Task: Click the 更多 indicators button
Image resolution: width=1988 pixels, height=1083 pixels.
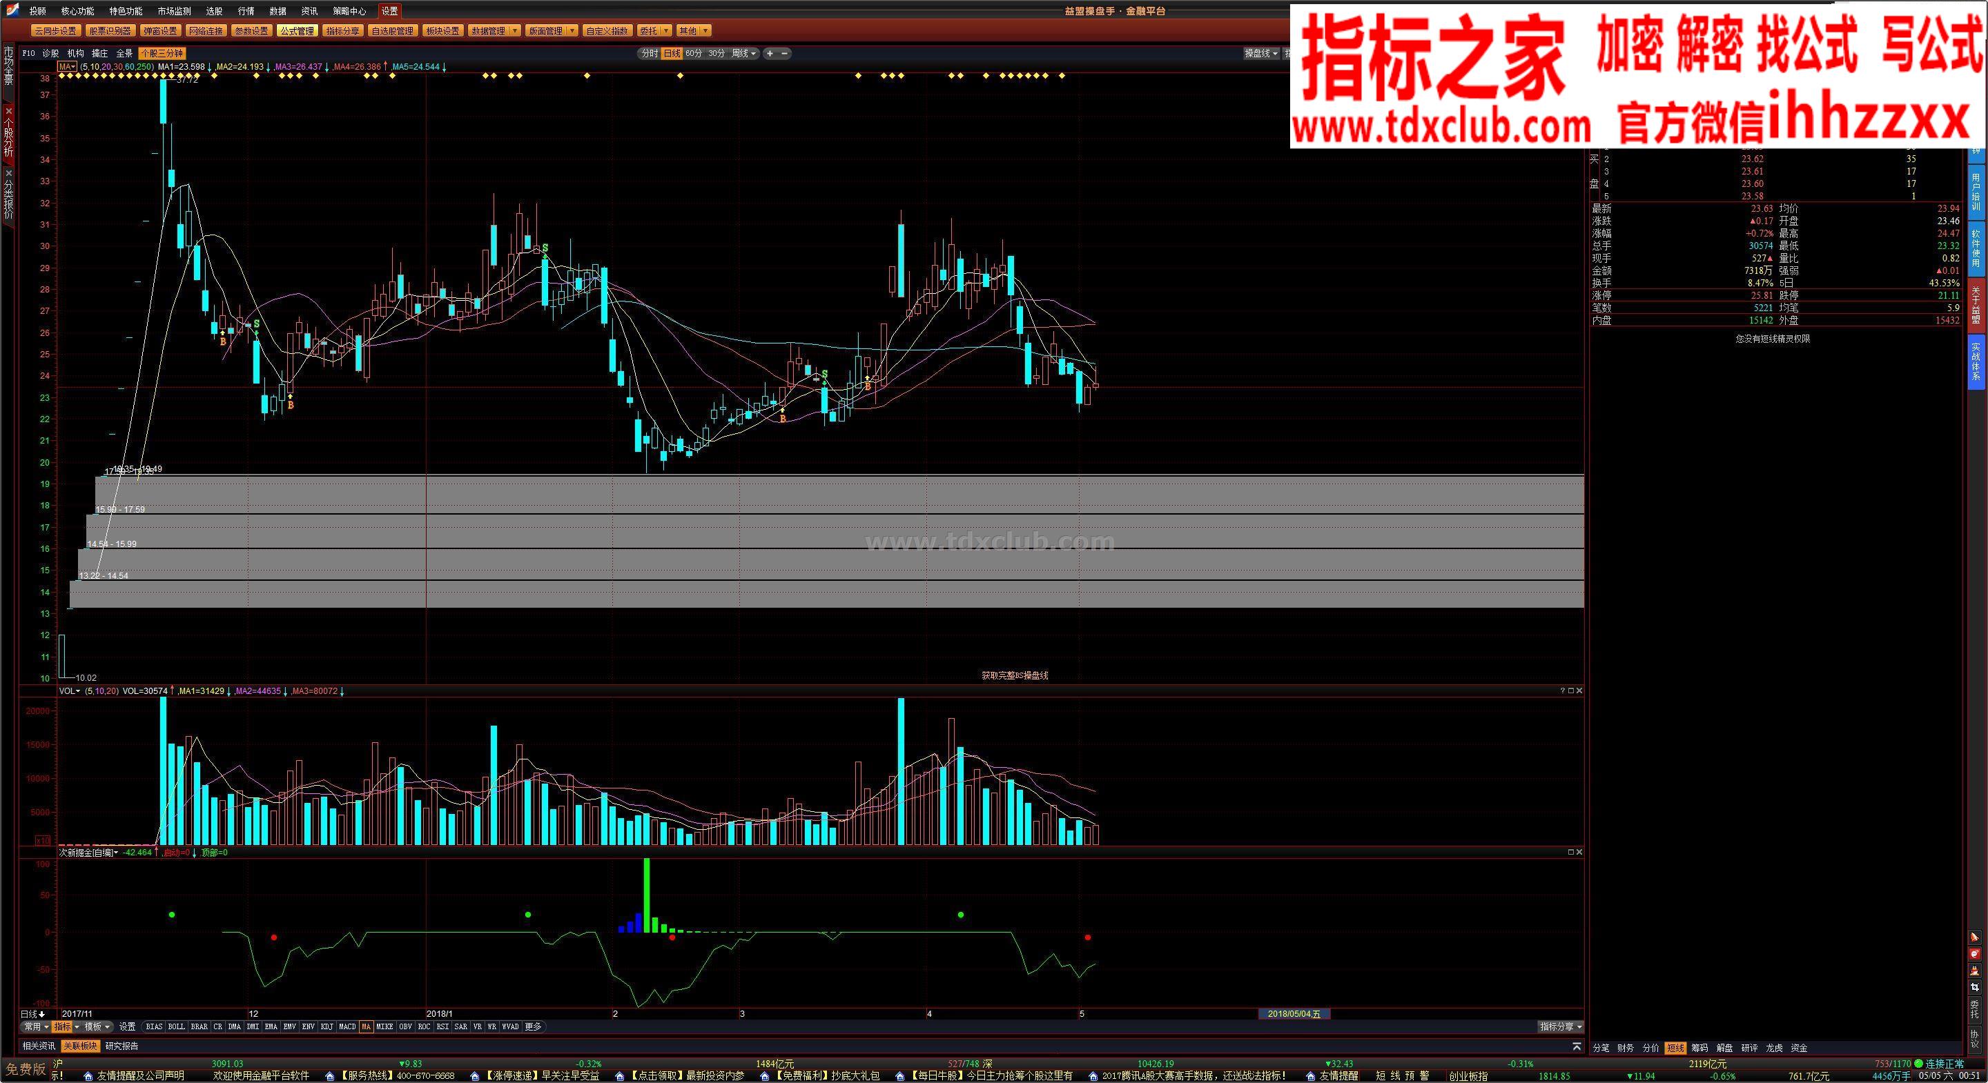Action: point(534,1026)
